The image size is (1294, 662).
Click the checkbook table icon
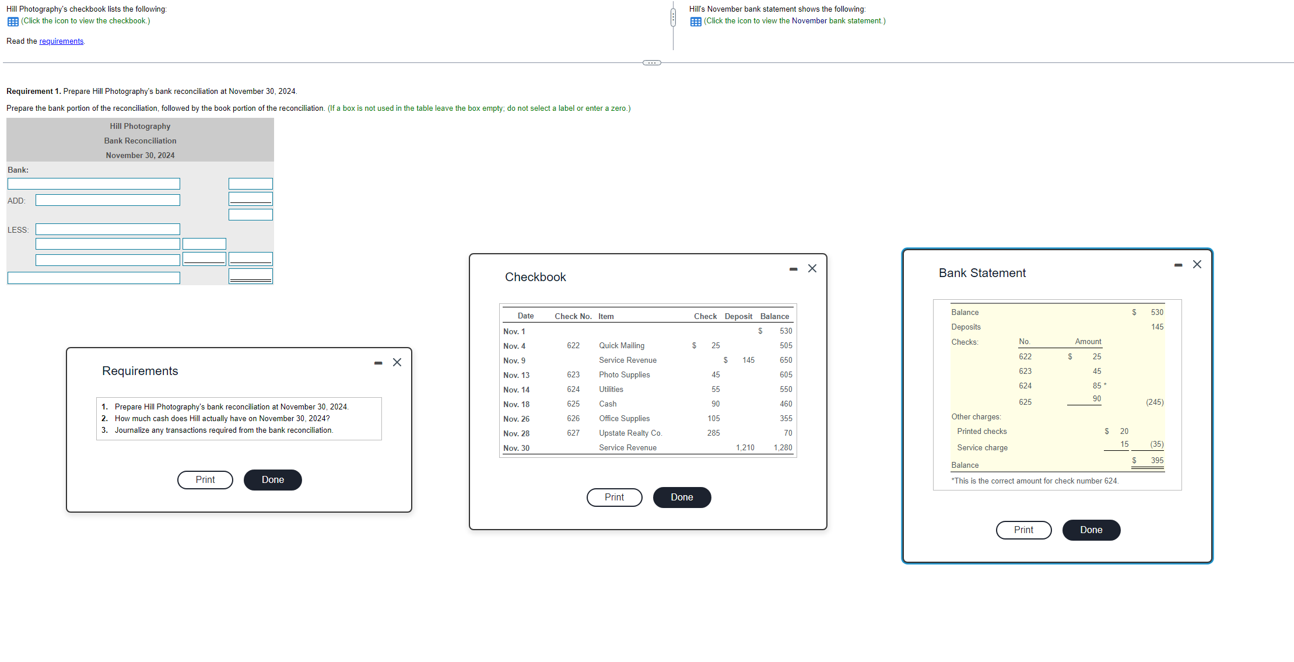click(13, 22)
